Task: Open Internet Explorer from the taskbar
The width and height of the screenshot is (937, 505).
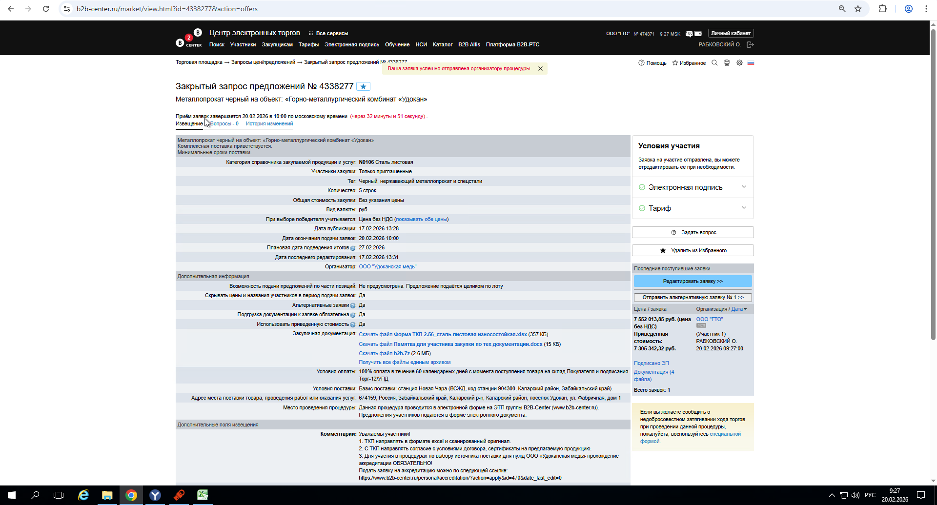Action: pos(83,495)
